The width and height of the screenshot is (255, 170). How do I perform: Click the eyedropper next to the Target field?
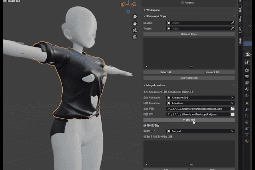pos(232,28)
